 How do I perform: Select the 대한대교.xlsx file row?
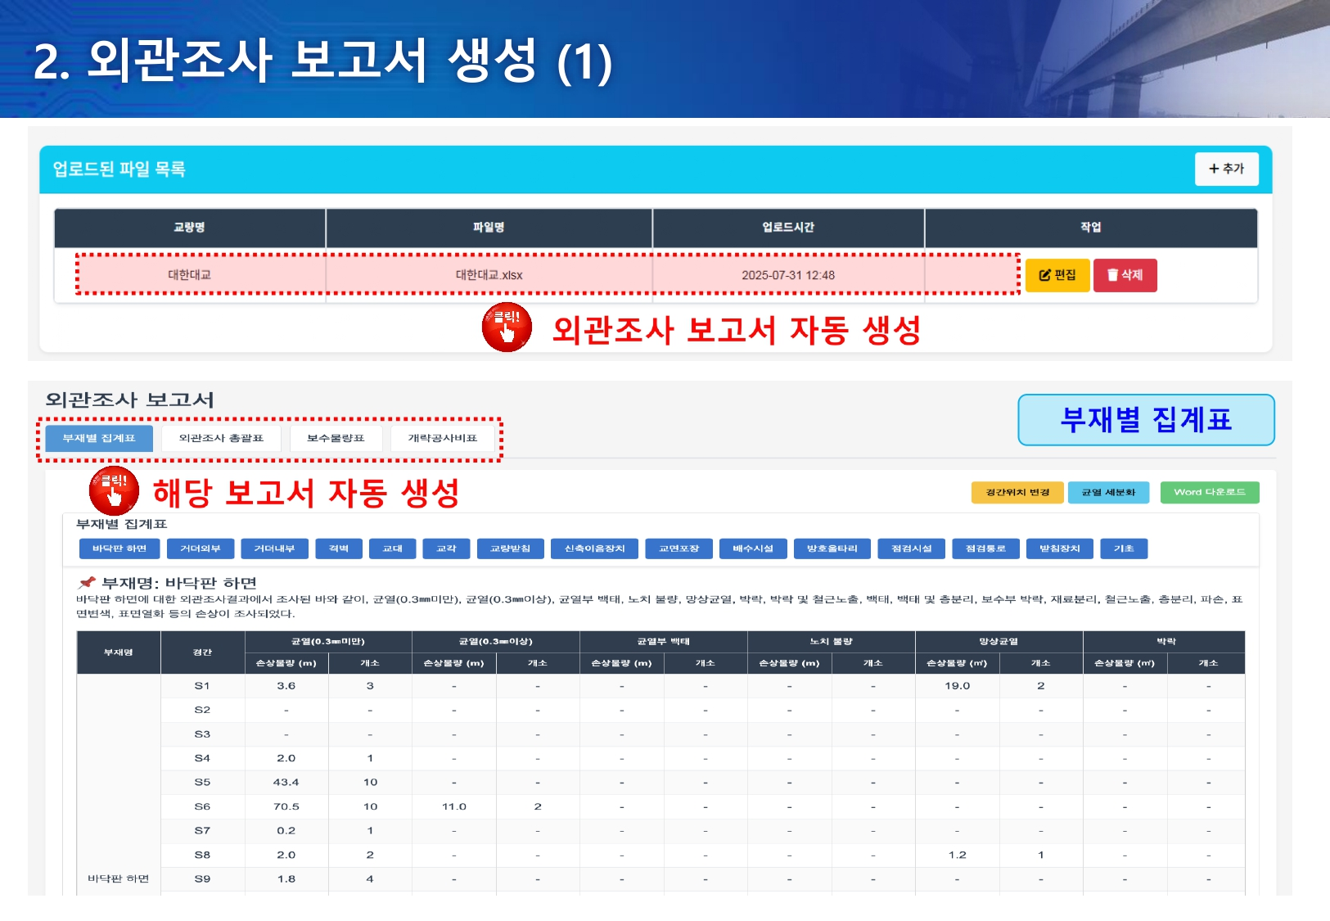(x=489, y=275)
